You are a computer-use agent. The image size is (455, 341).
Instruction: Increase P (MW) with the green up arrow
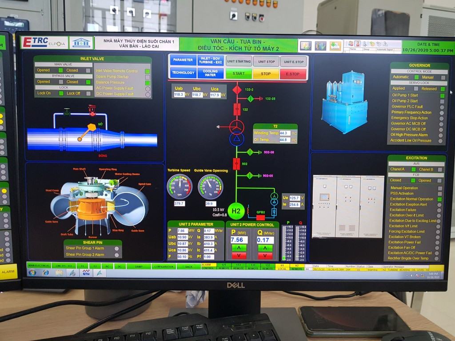(x=239, y=248)
